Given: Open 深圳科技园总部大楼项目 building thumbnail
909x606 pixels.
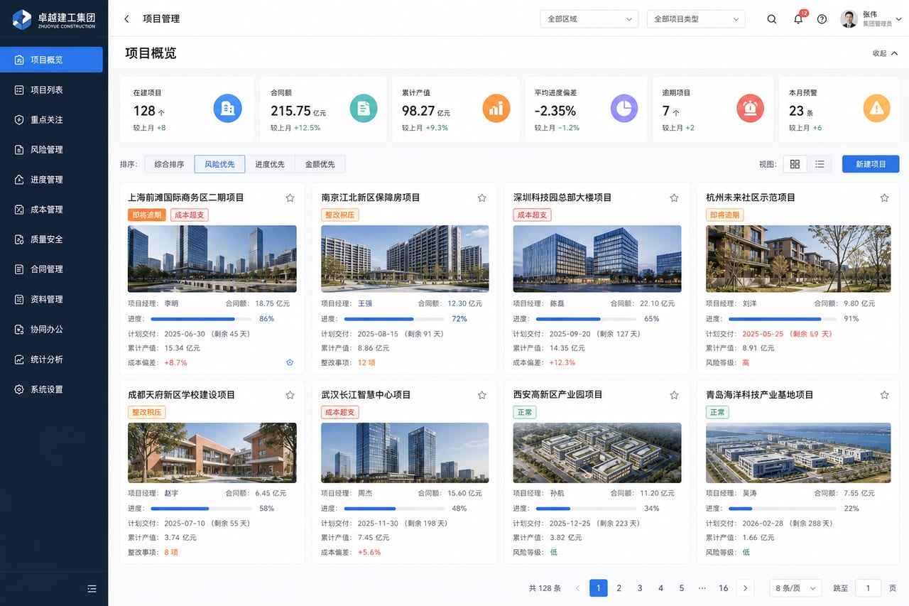Looking at the screenshot, I should coord(597,259).
